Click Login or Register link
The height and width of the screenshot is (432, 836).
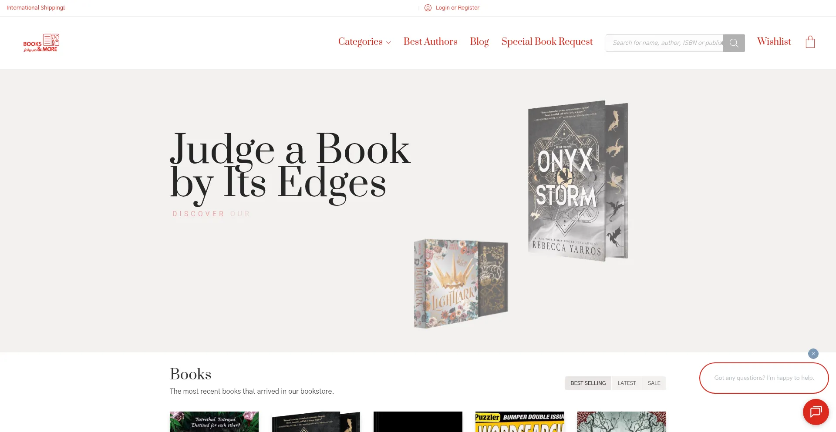coord(457,8)
